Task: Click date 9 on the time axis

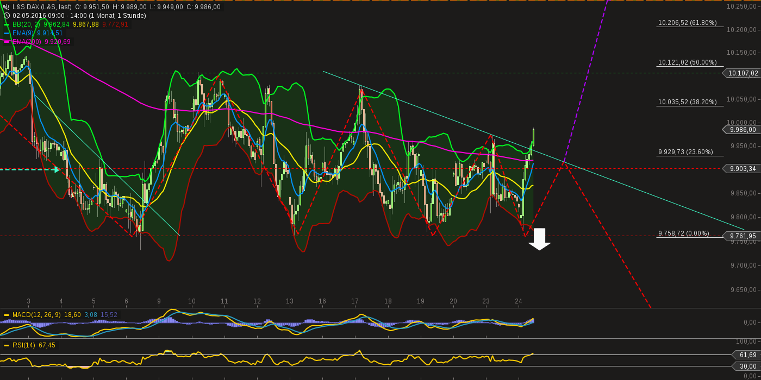Action: pos(159,301)
